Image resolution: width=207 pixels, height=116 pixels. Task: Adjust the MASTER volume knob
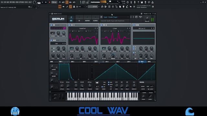click(x=147, y=18)
